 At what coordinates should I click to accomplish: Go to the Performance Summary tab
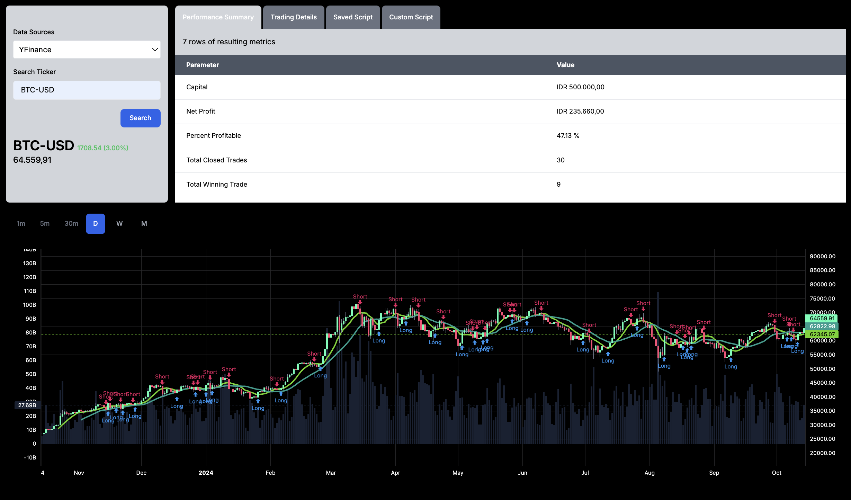(218, 17)
